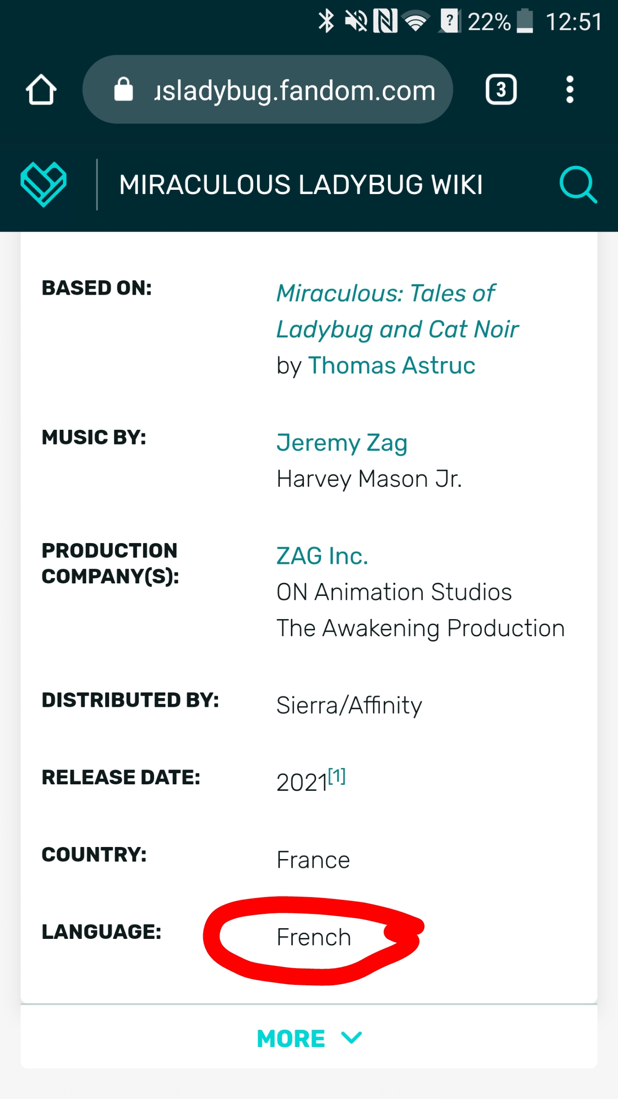Open the wiki search magnifier
This screenshot has height=1099, width=618.
[578, 184]
